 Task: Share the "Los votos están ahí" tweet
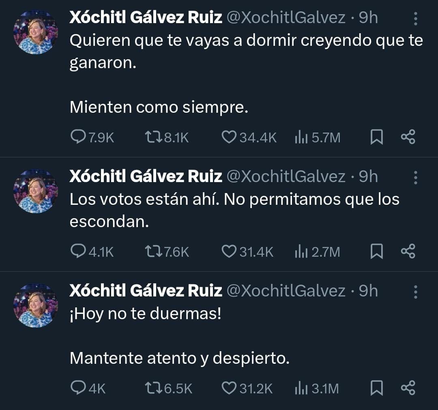tap(408, 252)
